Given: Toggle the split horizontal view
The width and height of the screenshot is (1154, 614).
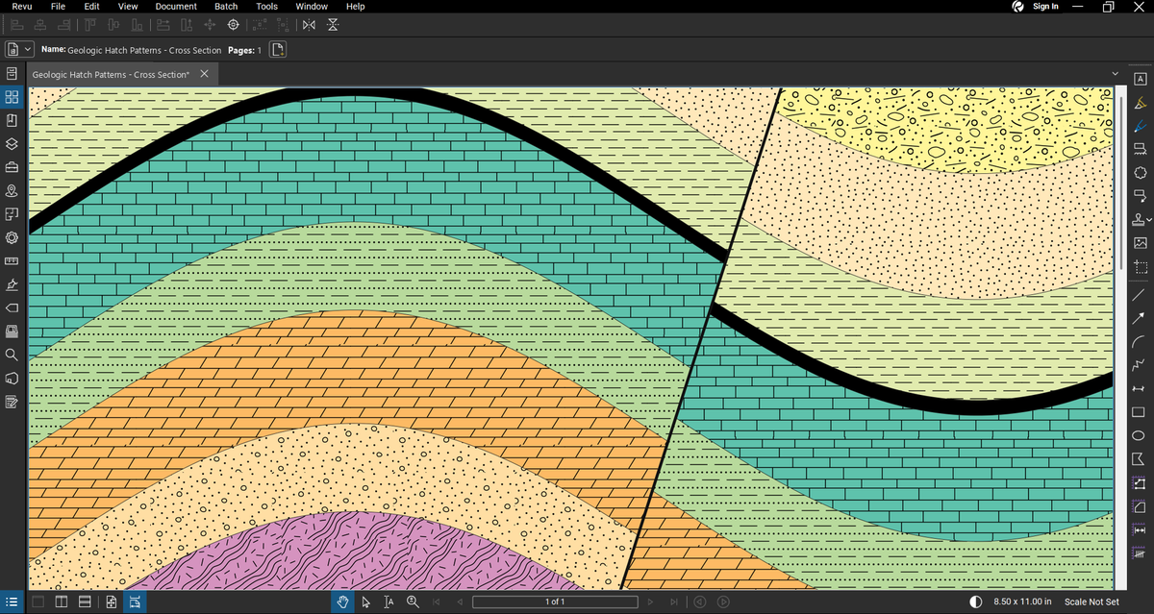Looking at the screenshot, I should pos(84,602).
